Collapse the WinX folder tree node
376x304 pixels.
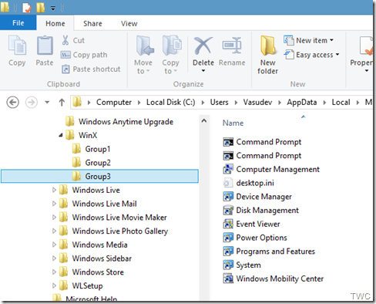tap(61, 135)
